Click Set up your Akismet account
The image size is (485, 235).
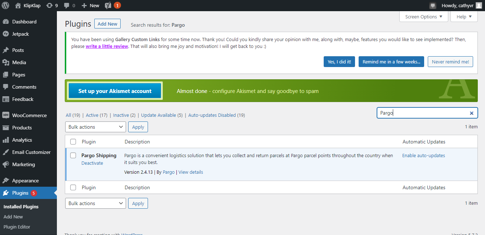point(115,91)
